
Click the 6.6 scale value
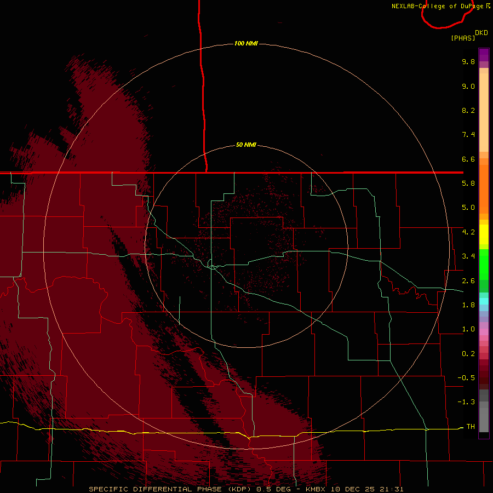pyautogui.click(x=468, y=159)
